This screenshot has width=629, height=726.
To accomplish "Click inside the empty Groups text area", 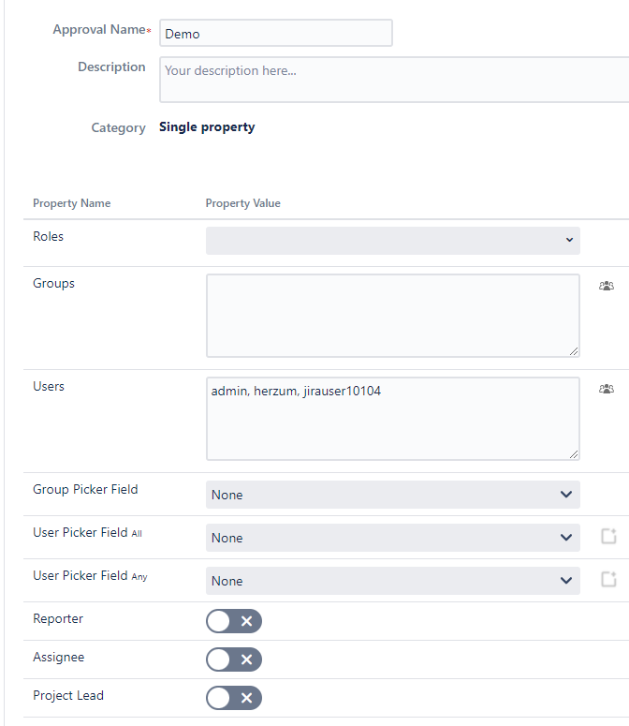I will coord(392,316).
